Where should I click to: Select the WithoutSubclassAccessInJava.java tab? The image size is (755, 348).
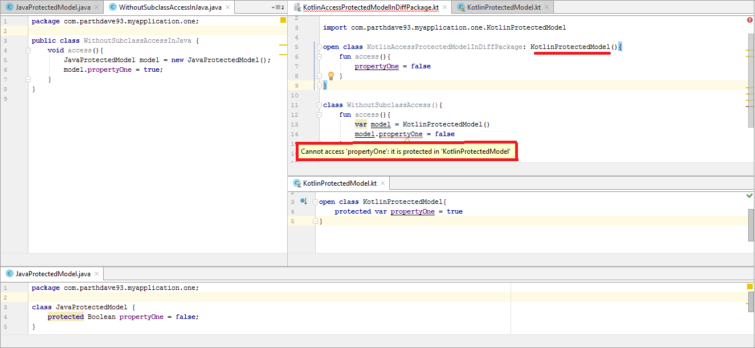click(169, 7)
